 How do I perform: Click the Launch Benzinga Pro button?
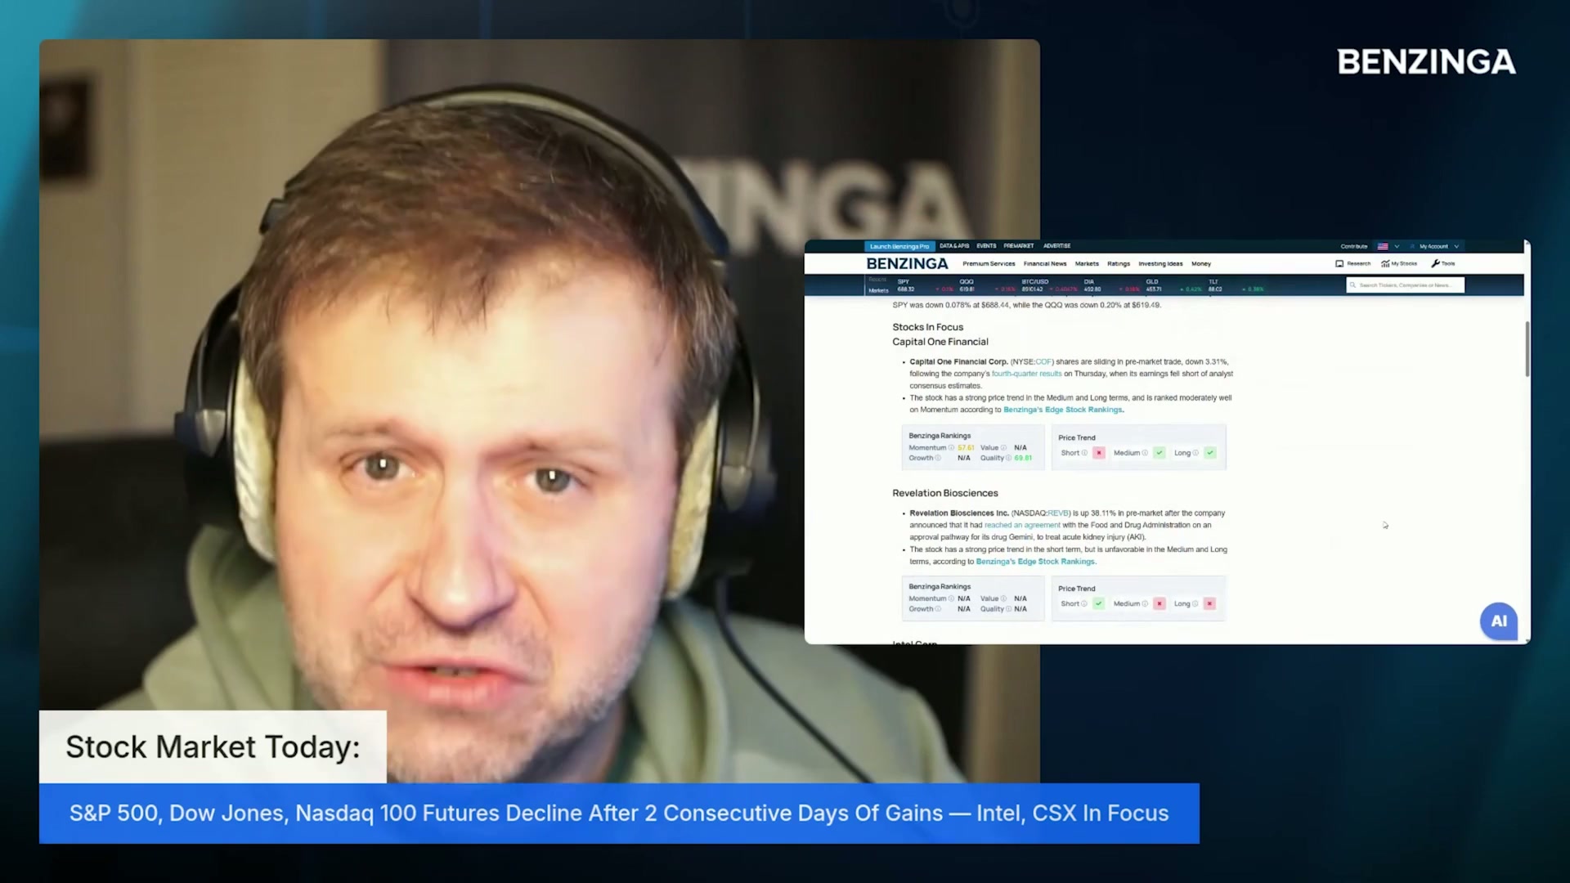[x=899, y=246]
